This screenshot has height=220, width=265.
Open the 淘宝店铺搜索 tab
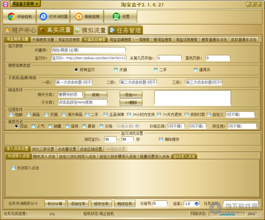pyautogui.click(x=120, y=40)
